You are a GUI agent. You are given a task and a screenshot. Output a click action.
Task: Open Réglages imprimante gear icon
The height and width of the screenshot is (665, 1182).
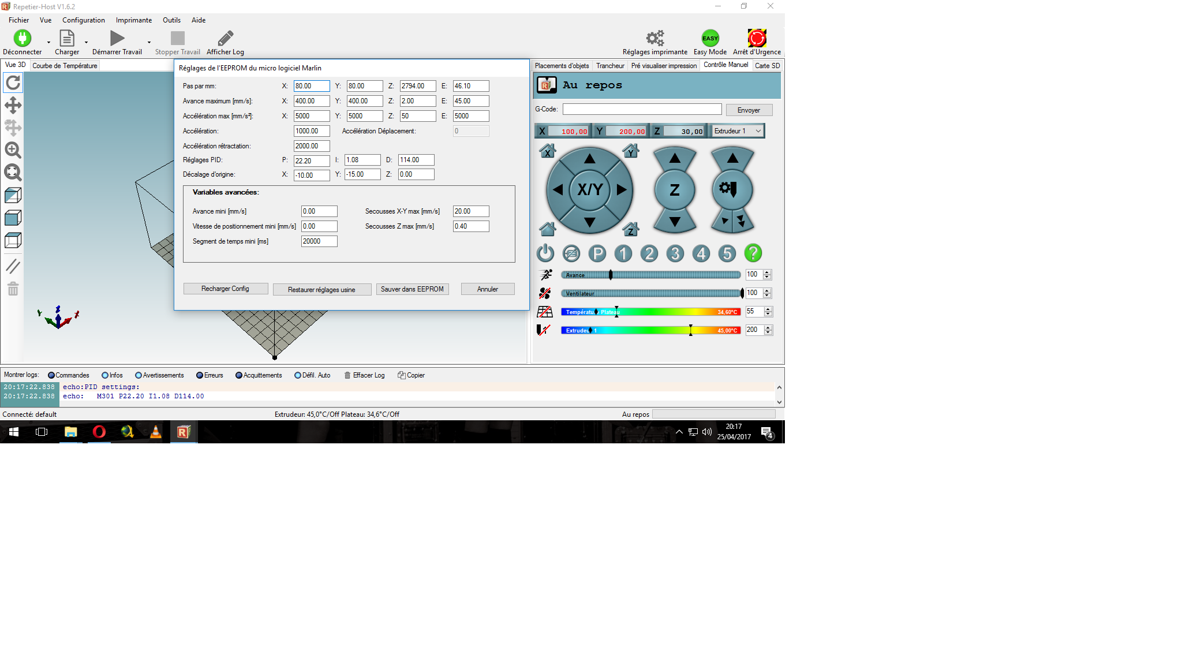click(x=654, y=39)
